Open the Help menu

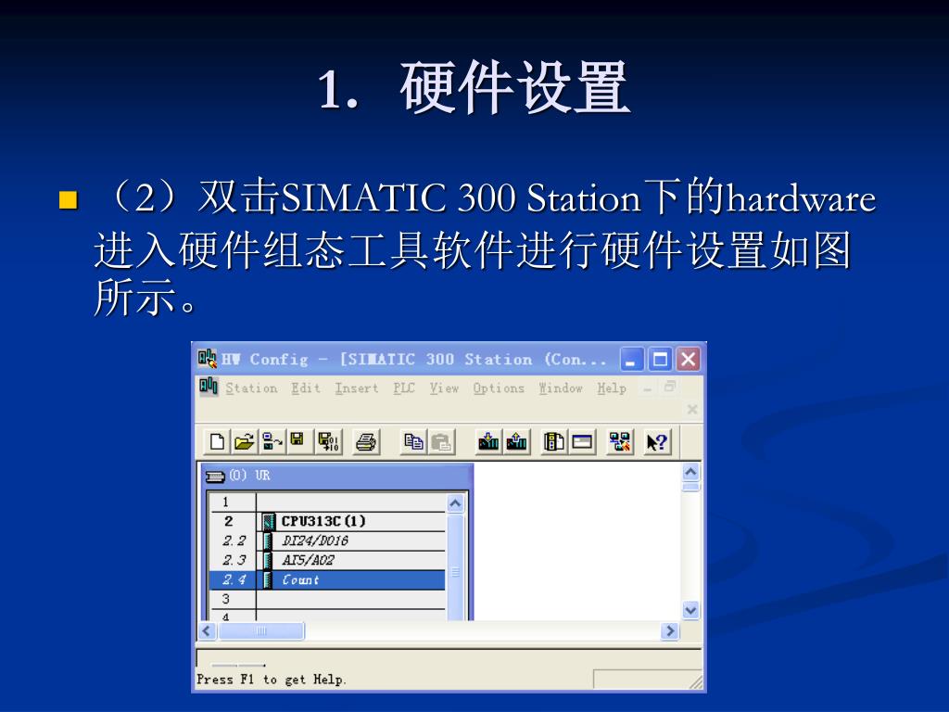(612, 388)
